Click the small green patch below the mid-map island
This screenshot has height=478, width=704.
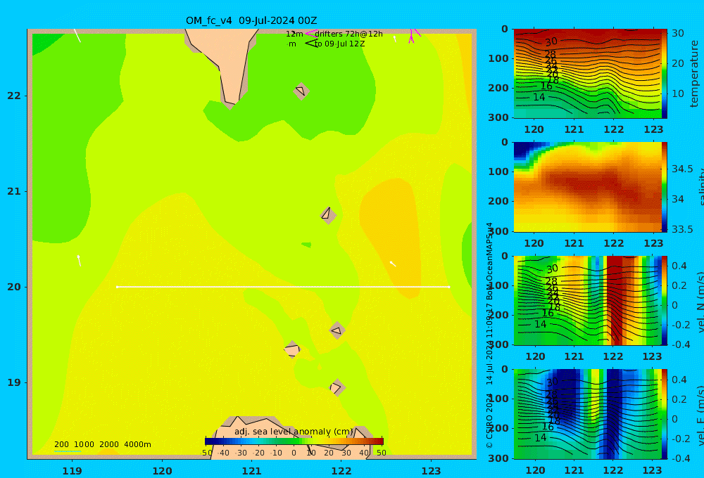(x=307, y=245)
